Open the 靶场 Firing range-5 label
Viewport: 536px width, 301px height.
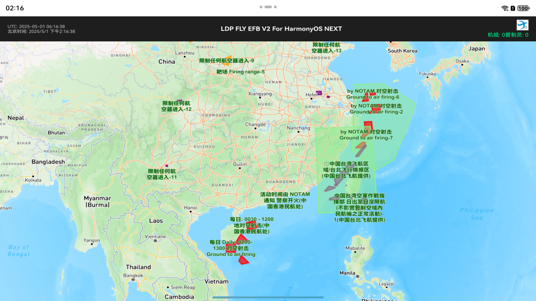pyautogui.click(x=240, y=71)
